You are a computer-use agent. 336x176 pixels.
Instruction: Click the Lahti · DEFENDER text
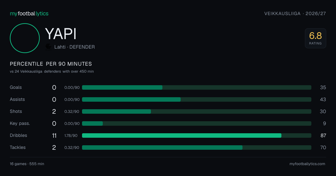click(x=74, y=47)
